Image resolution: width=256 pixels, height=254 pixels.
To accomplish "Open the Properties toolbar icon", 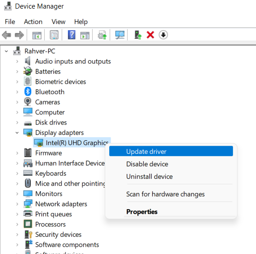I will click(x=54, y=35).
